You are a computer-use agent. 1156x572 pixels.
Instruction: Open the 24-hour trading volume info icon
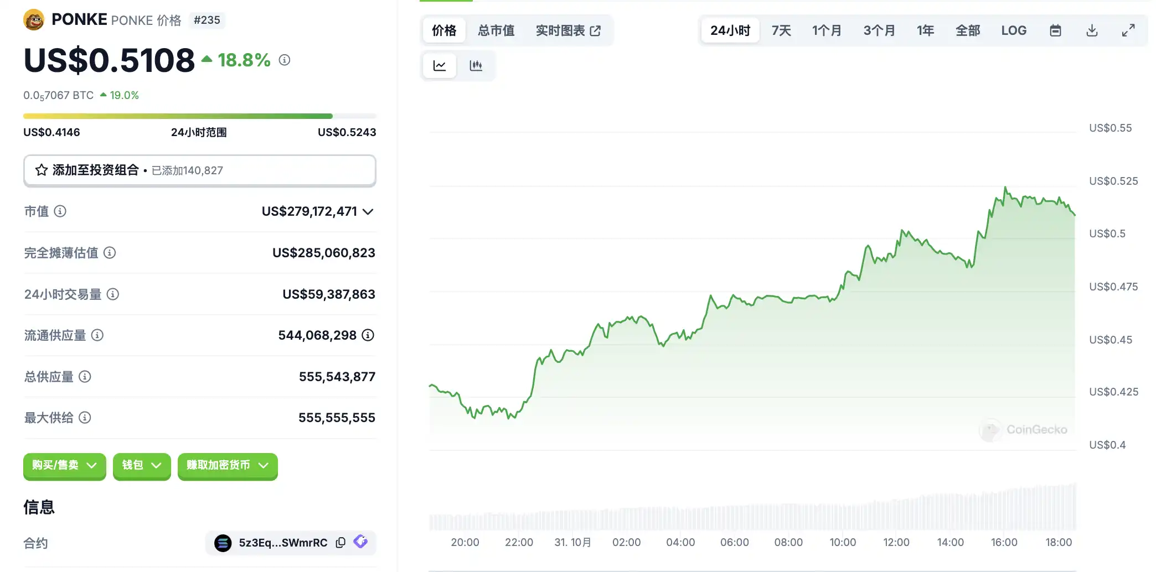coord(113,294)
